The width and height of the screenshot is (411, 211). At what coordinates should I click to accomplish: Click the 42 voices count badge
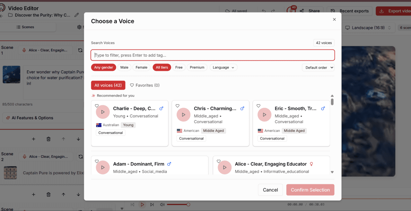[x=324, y=43]
